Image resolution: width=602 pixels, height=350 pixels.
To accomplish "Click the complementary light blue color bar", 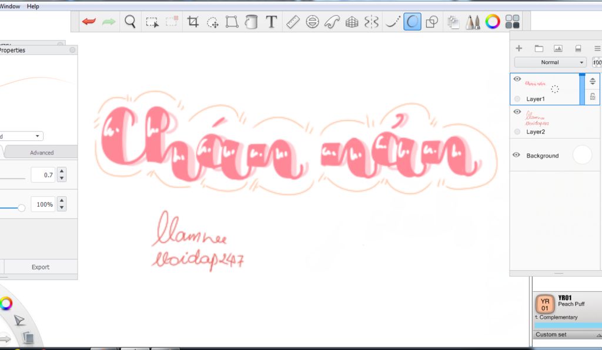I will (568, 325).
